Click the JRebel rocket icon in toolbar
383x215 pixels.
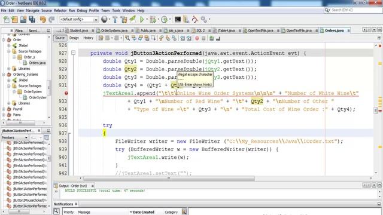(133, 20)
